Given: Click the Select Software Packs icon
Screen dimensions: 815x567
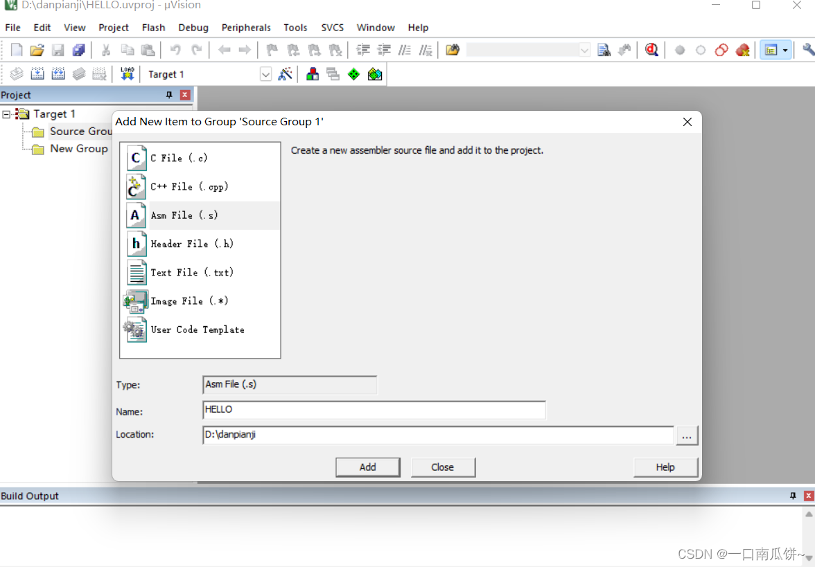Looking at the screenshot, I should point(375,74).
